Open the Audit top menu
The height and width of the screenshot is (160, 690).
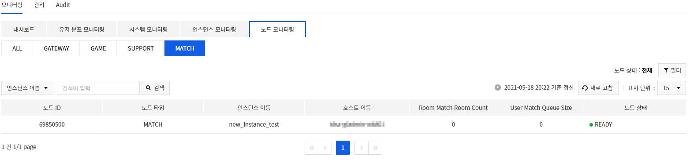coord(63,5)
